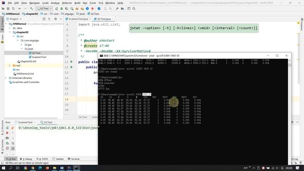The height and width of the screenshot is (171, 304).
Task: Switch to the ScannerTest run tab
Action: coord(25,123)
